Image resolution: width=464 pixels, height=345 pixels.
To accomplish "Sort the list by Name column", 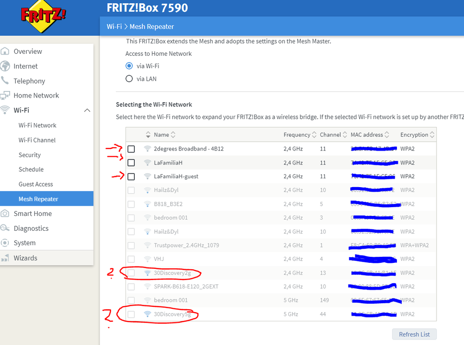I will coord(161,135).
